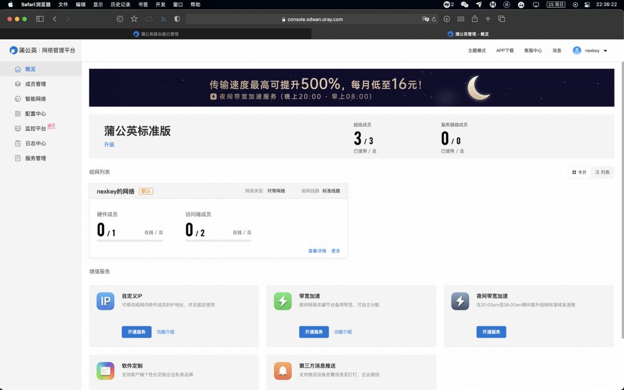624x390 pixels.
Task: Click 开通服务 for 夜间带宽加速
Action: [x=491, y=332]
